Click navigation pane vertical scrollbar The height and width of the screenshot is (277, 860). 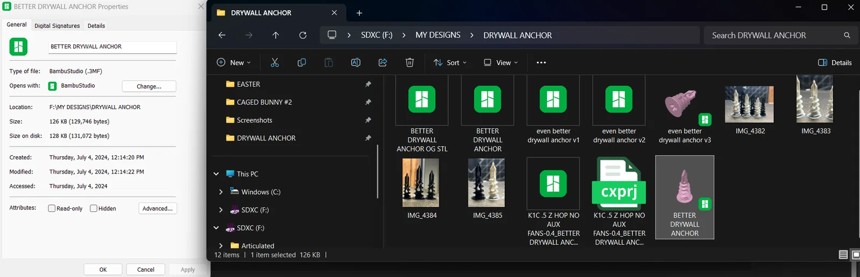coord(378,172)
